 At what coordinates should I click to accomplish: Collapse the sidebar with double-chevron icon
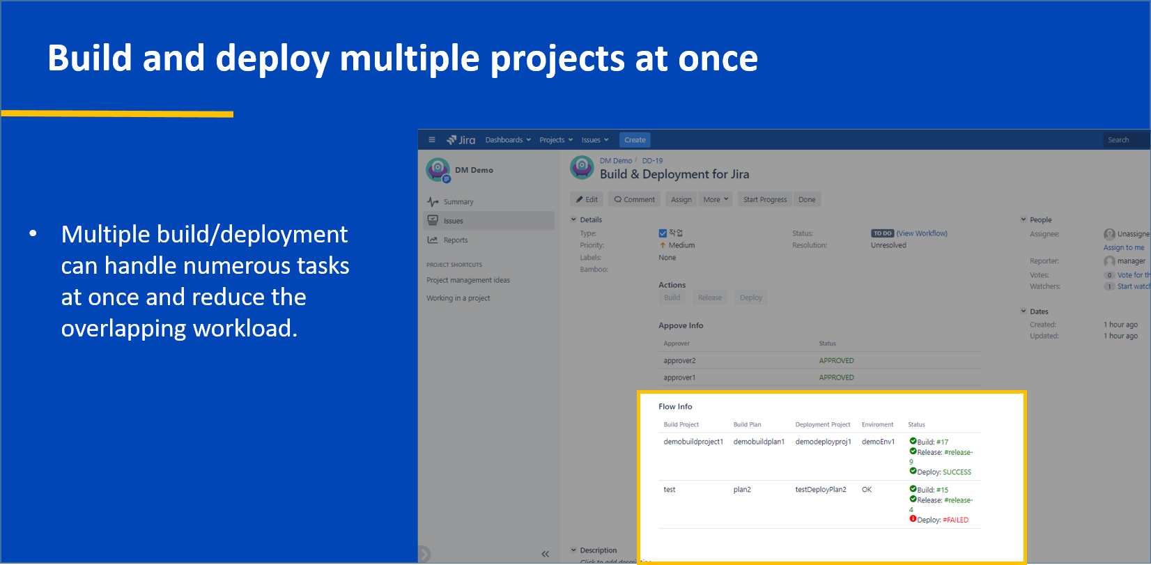(546, 554)
